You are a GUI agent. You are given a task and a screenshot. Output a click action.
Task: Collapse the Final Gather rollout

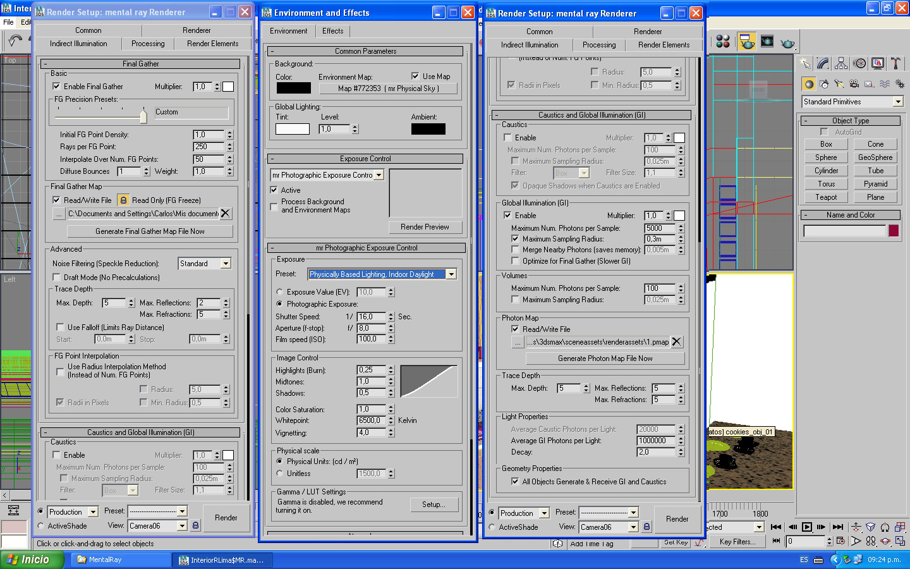[140, 64]
